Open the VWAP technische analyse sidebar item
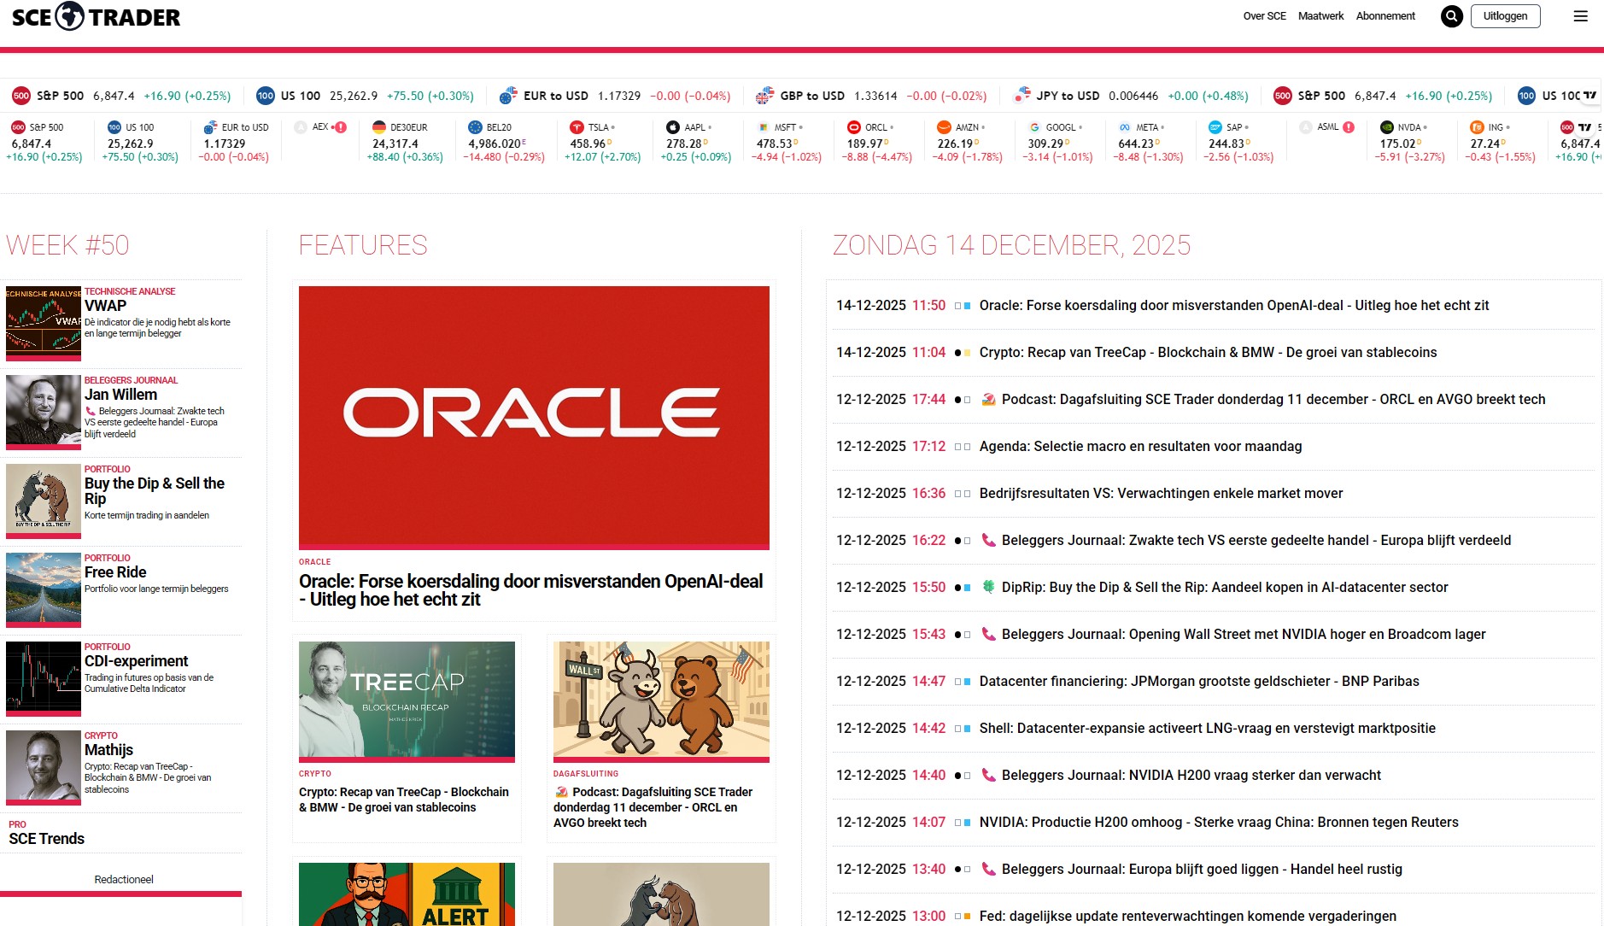The height and width of the screenshot is (926, 1604). click(105, 306)
